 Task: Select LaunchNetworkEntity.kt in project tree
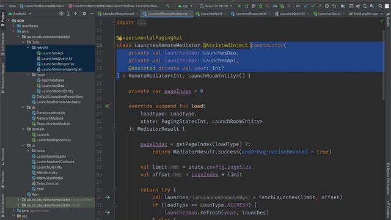[x=59, y=69]
